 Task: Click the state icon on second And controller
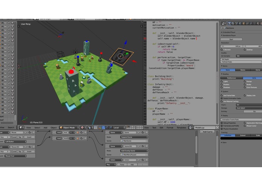pos(78,138)
